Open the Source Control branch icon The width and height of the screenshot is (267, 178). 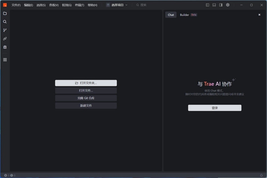point(5,30)
